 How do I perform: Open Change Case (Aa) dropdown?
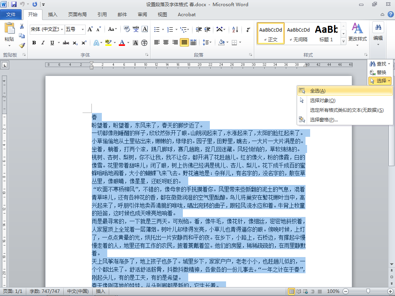point(112,29)
